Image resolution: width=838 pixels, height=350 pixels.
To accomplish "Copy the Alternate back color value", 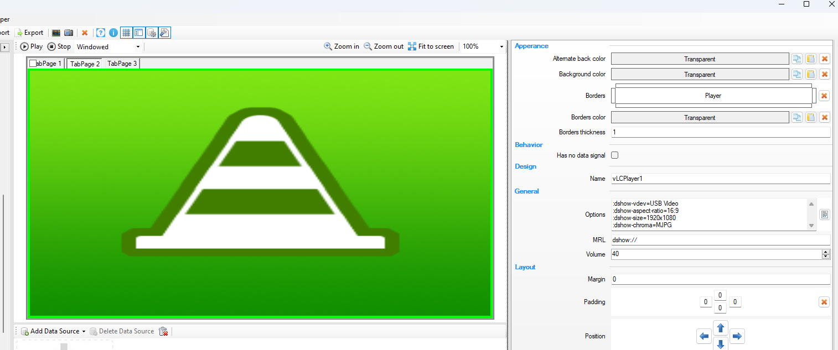I will coord(796,59).
